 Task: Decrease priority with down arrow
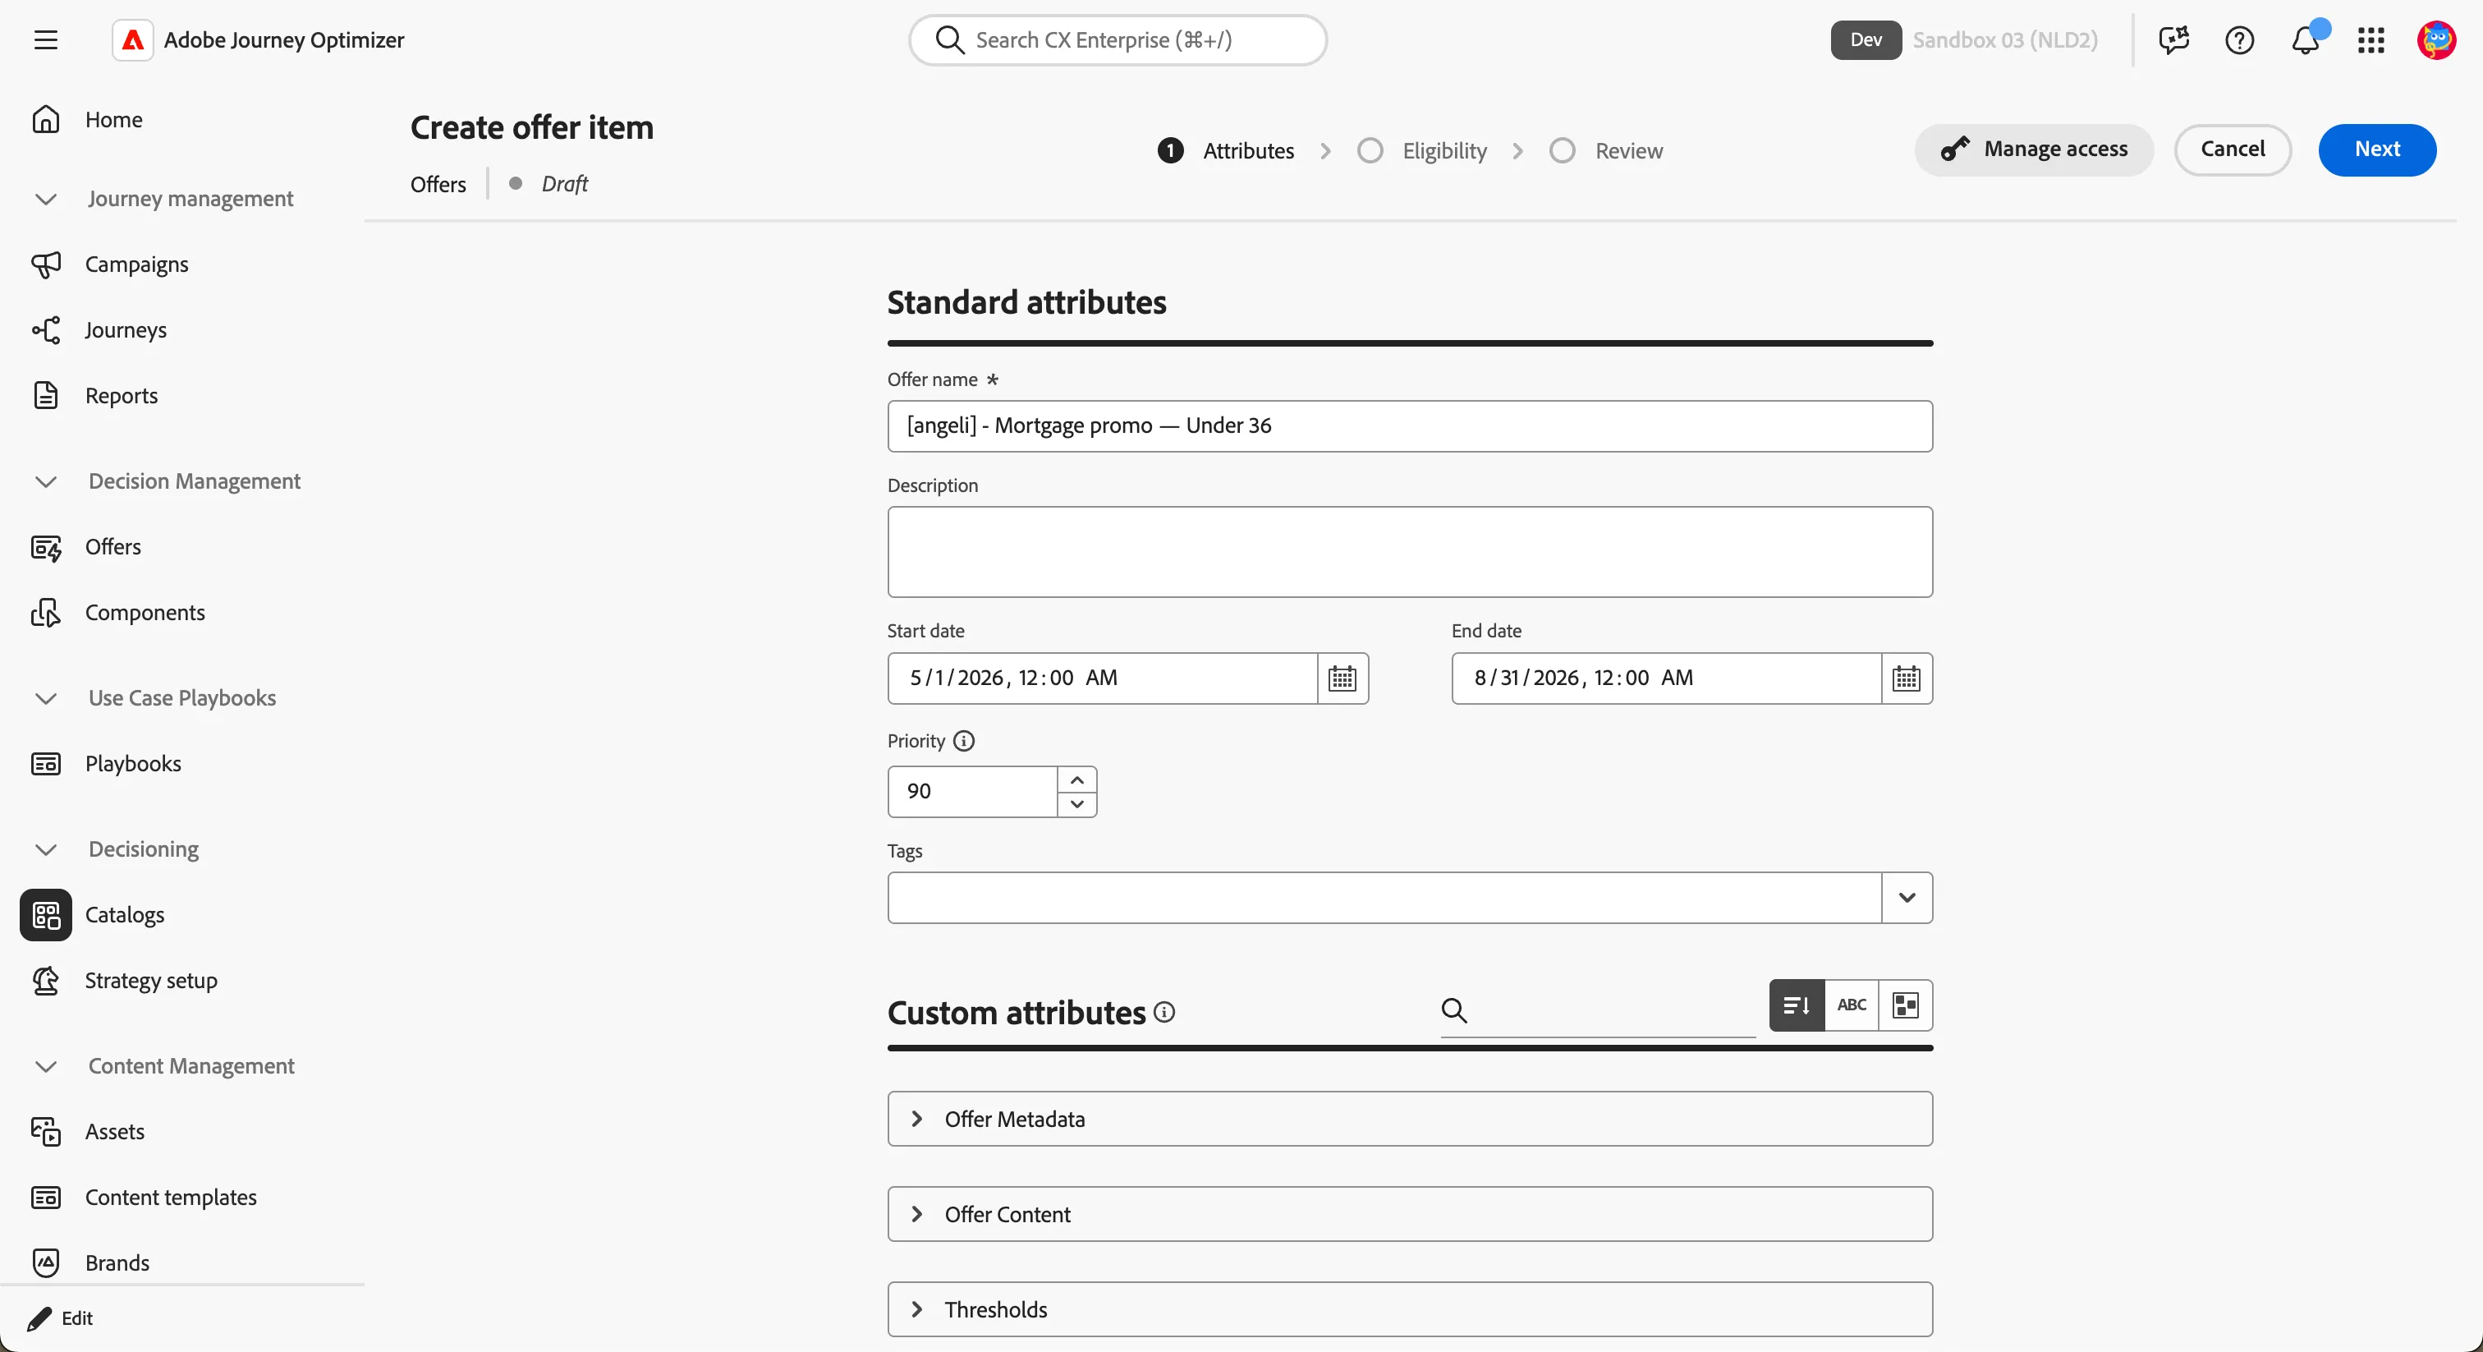(x=1076, y=804)
